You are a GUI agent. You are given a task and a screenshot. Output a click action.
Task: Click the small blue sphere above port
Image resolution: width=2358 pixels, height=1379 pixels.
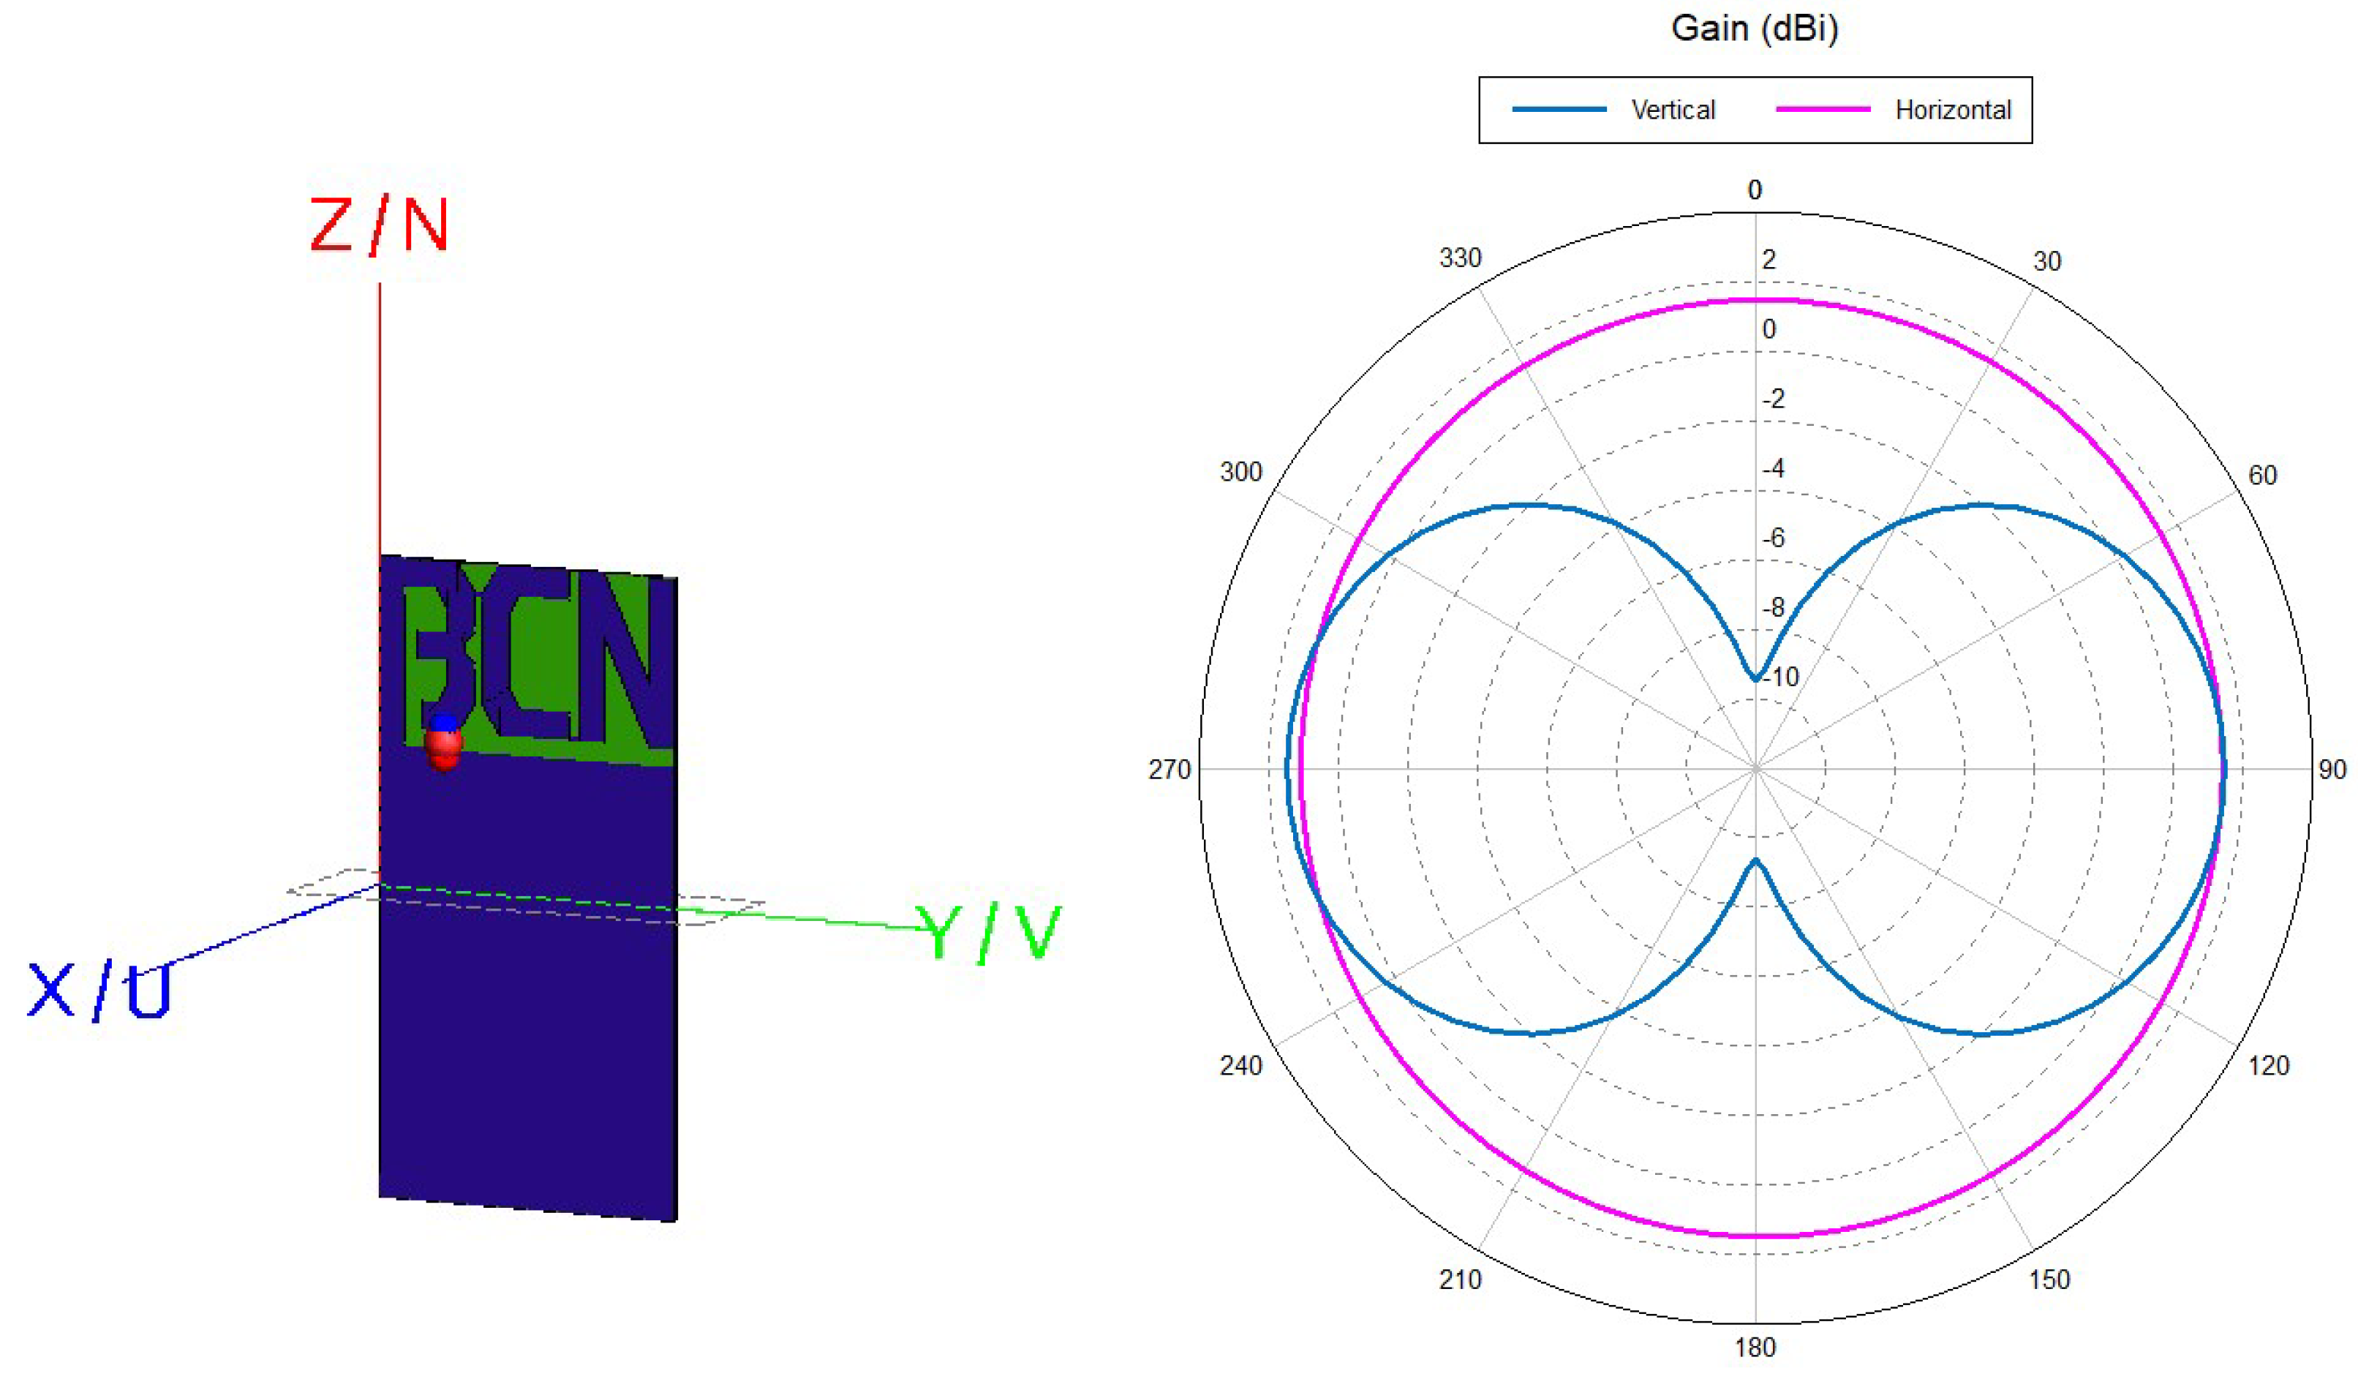(x=443, y=722)
